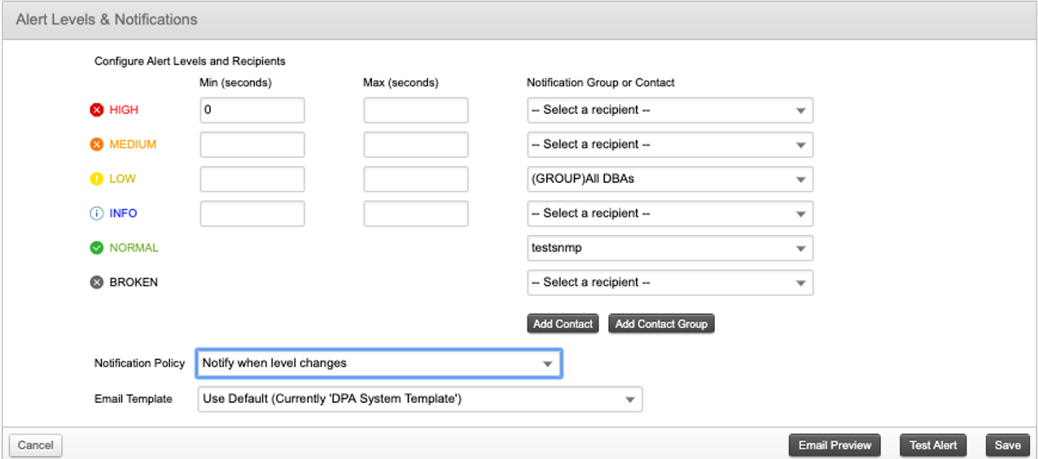The image size is (1038, 459).
Task: Click the Add Contact Group button
Action: [660, 324]
